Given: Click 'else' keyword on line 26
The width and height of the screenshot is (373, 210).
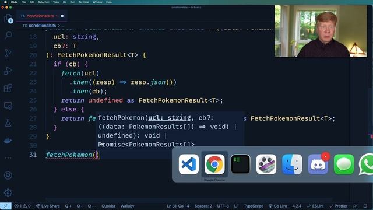Looking at the screenshot, I should point(69,110).
